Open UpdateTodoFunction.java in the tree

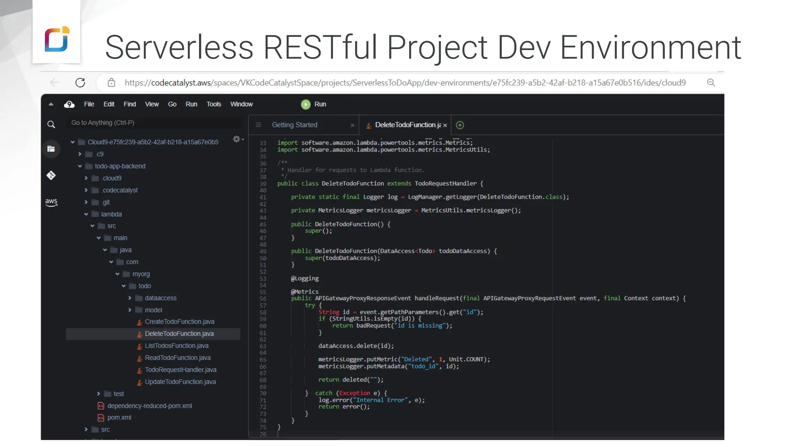point(180,382)
